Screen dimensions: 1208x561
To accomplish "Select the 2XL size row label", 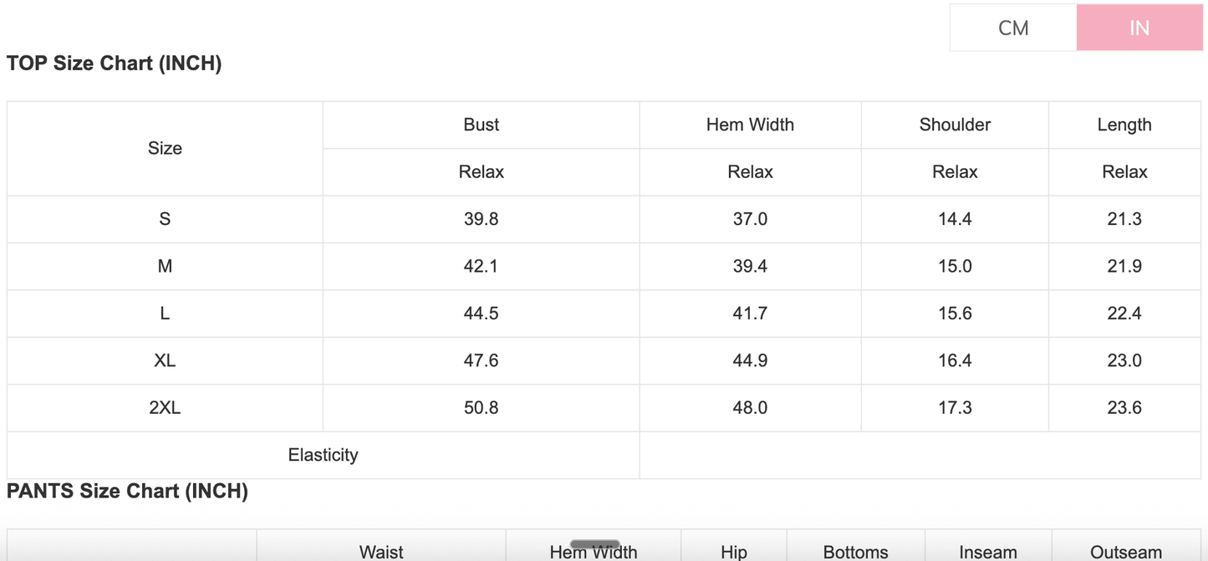I will [x=165, y=408].
